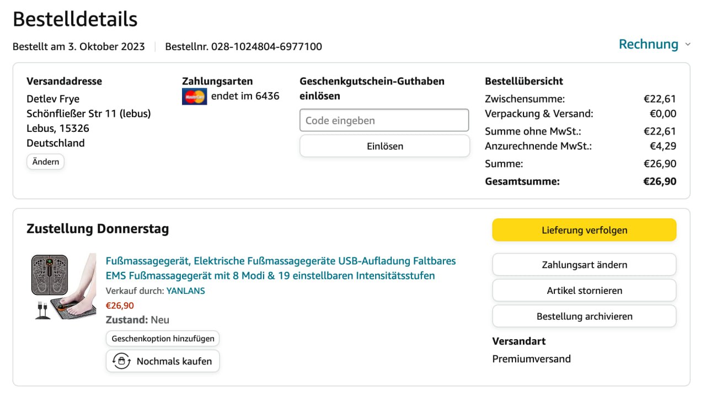Screen dimensions: 706x397
Task: Open the foot massager product thumbnail
Action: pos(63,286)
